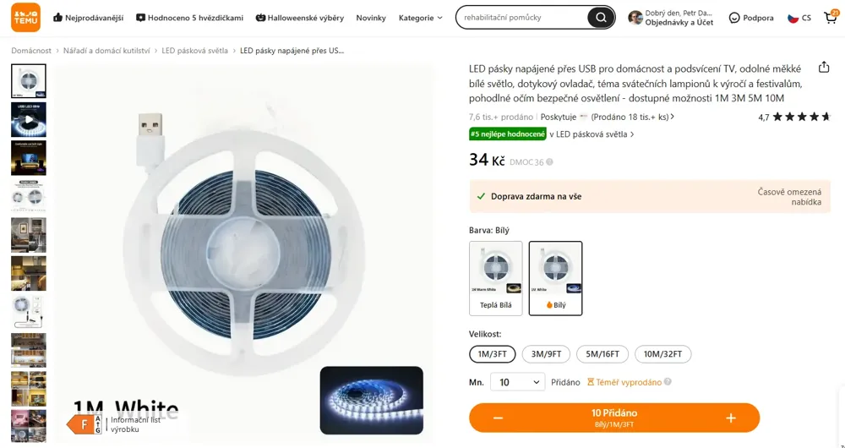The image size is (845, 448).
Task: Click the plus icon to add quantity
Action: pyautogui.click(x=731, y=418)
